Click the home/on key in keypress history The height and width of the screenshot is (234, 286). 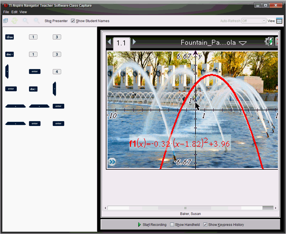pyautogui.click(x=9, y=37)
